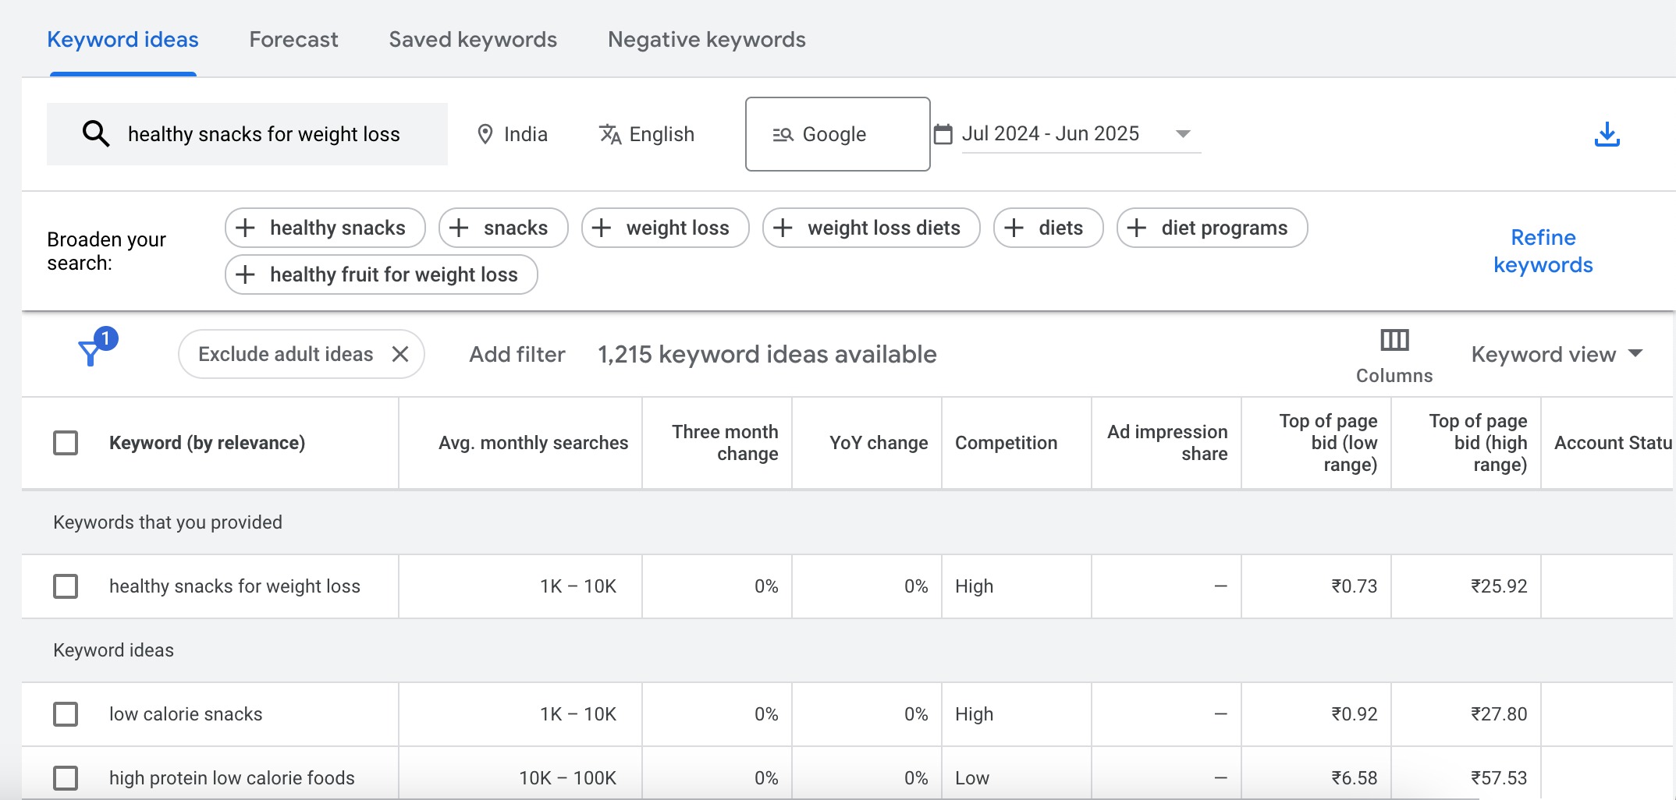Add 'snacks' plus icon to search
The width and height of the screenshot is (1676, 800).
pyautogui.click(x=459, y=228)
